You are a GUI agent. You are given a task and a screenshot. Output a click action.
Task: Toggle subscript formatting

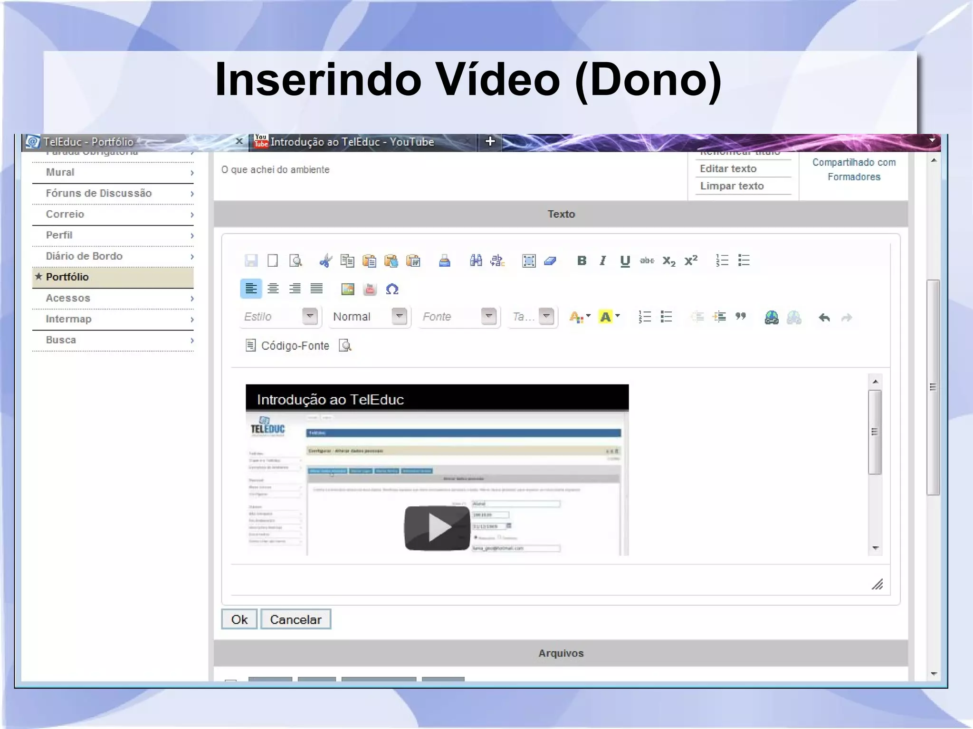click(x=669, y=261)
